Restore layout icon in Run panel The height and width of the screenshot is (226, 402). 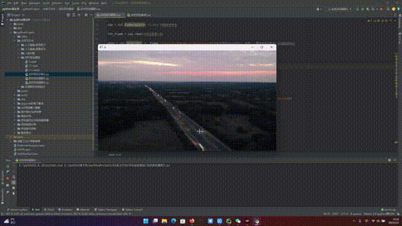pyautogui.click(x=8, y=185)
